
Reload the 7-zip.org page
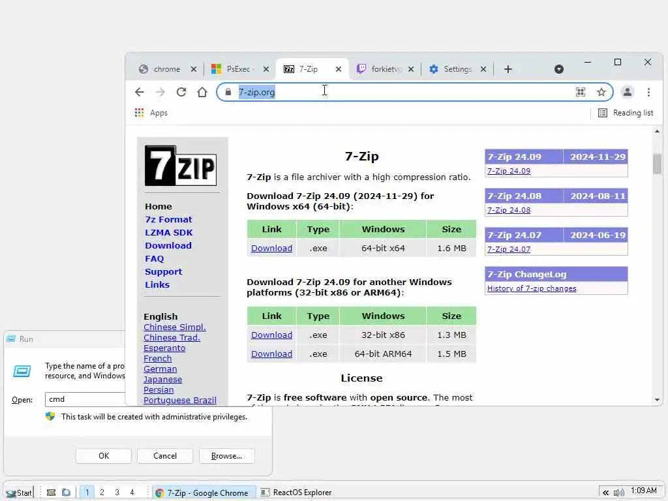181,92
